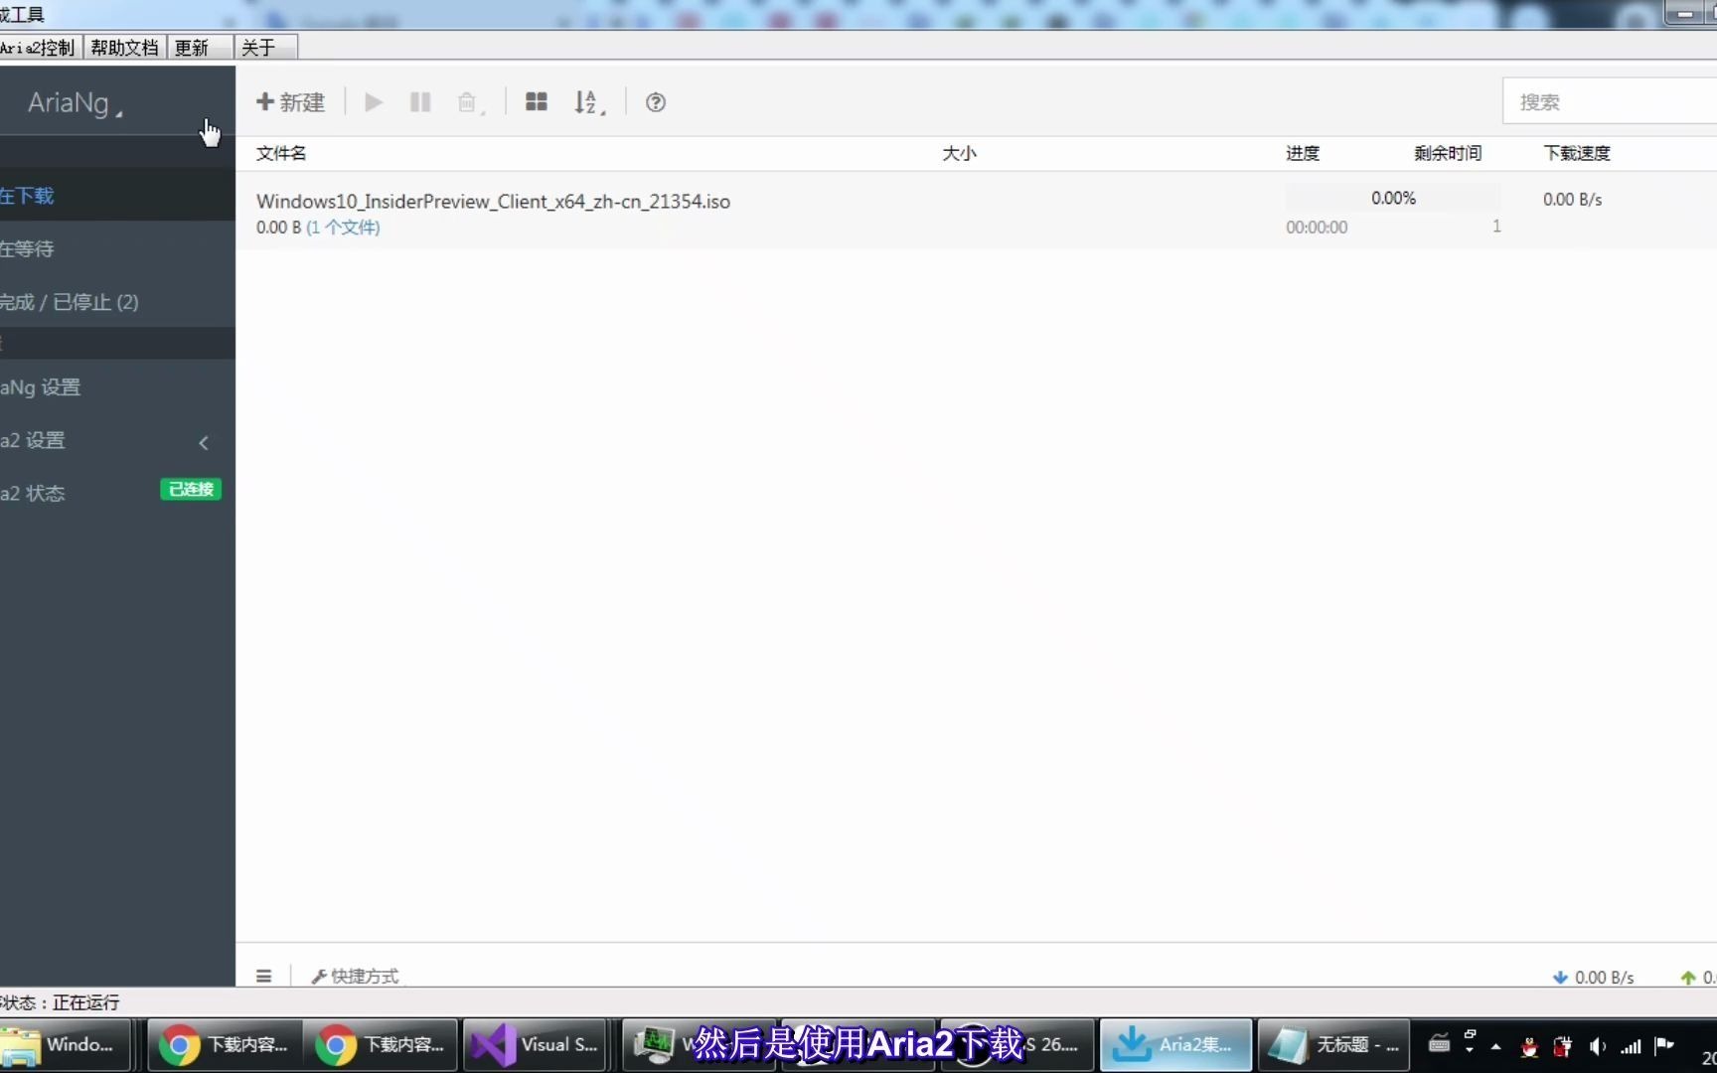Switch to first Chrome 下载内容 taskbar window

(x=224, y=1044)
